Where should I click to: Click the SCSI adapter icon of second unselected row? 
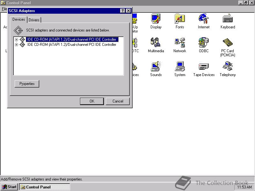tap(22, 45)
